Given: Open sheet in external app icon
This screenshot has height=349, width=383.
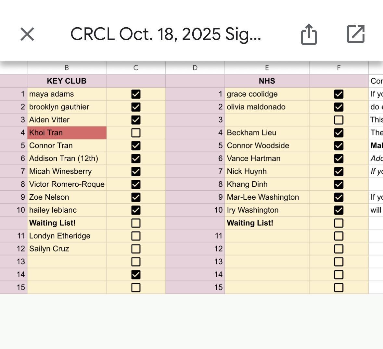Looking at the screenshot, I should coord(356,34).
